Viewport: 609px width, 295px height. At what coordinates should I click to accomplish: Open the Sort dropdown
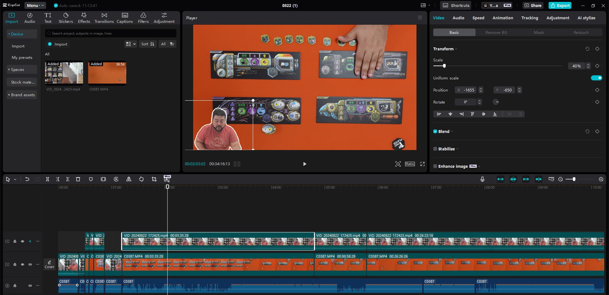(x=148, y=44)
